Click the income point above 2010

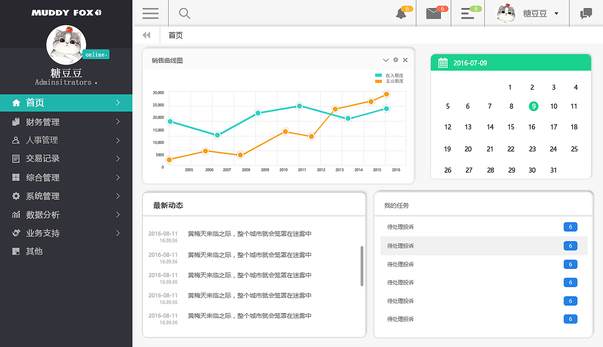pyautogui.click(x=299, y=106)
